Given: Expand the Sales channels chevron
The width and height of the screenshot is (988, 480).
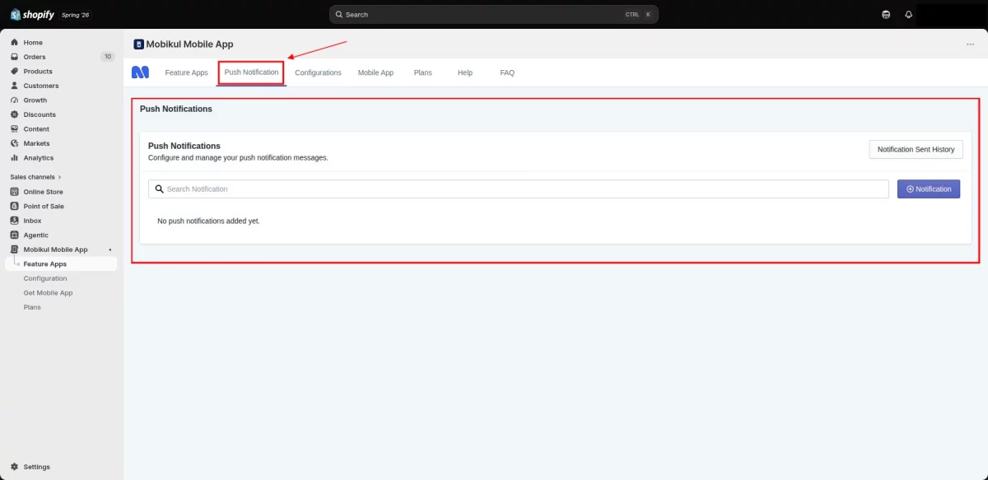Looking at the screenshot, I should [x=59, y=177].
